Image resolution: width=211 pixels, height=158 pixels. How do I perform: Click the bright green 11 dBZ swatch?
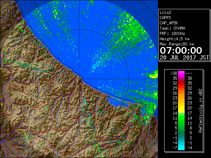click(181, 118)
